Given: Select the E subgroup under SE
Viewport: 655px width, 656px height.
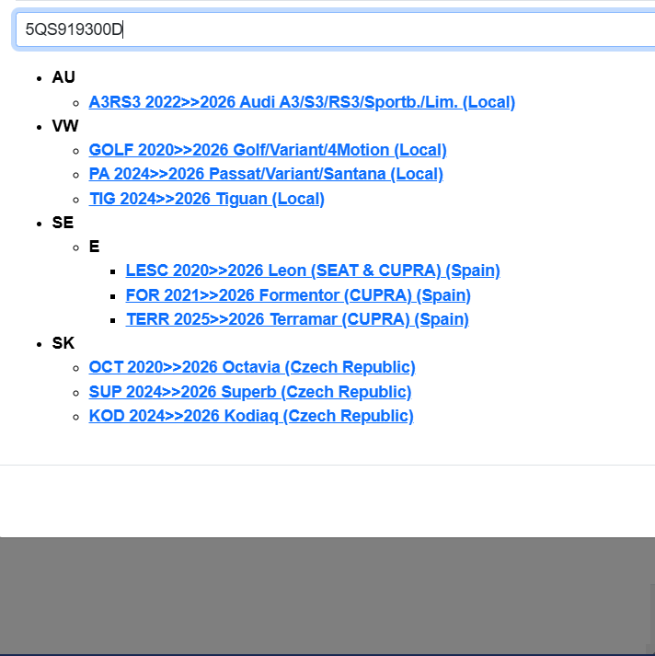Looking at the screenshot, I should point(94,247).
